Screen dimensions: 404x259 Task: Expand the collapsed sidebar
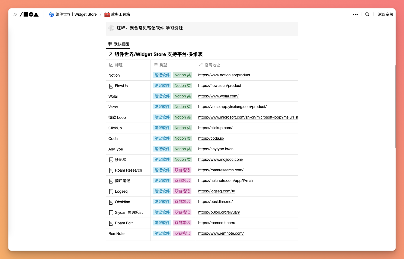tap(15, 14)
